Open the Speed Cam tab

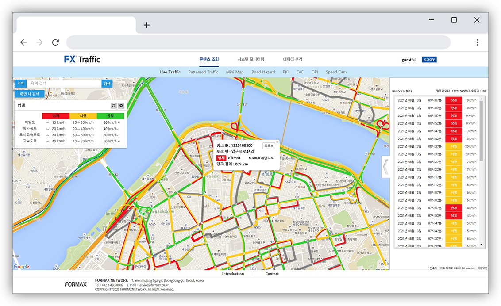pos(336,72)
